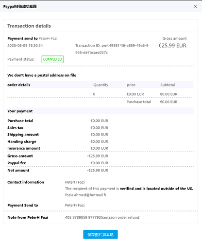Image resolution: width=202 pixels, height=243 pixels.
Task: Click the Subtotal column header
Action: (x=168, y=85)
